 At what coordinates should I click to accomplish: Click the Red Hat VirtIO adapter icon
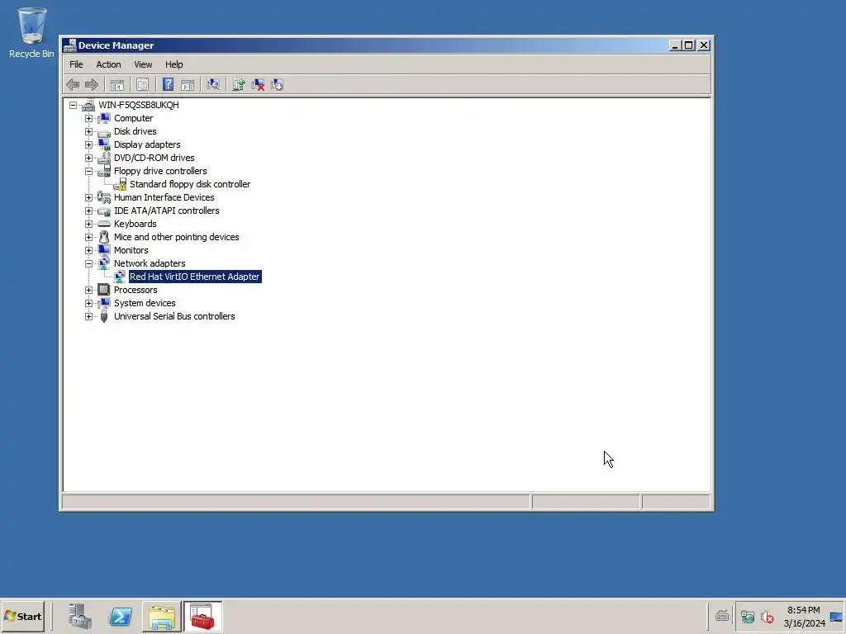120,277
